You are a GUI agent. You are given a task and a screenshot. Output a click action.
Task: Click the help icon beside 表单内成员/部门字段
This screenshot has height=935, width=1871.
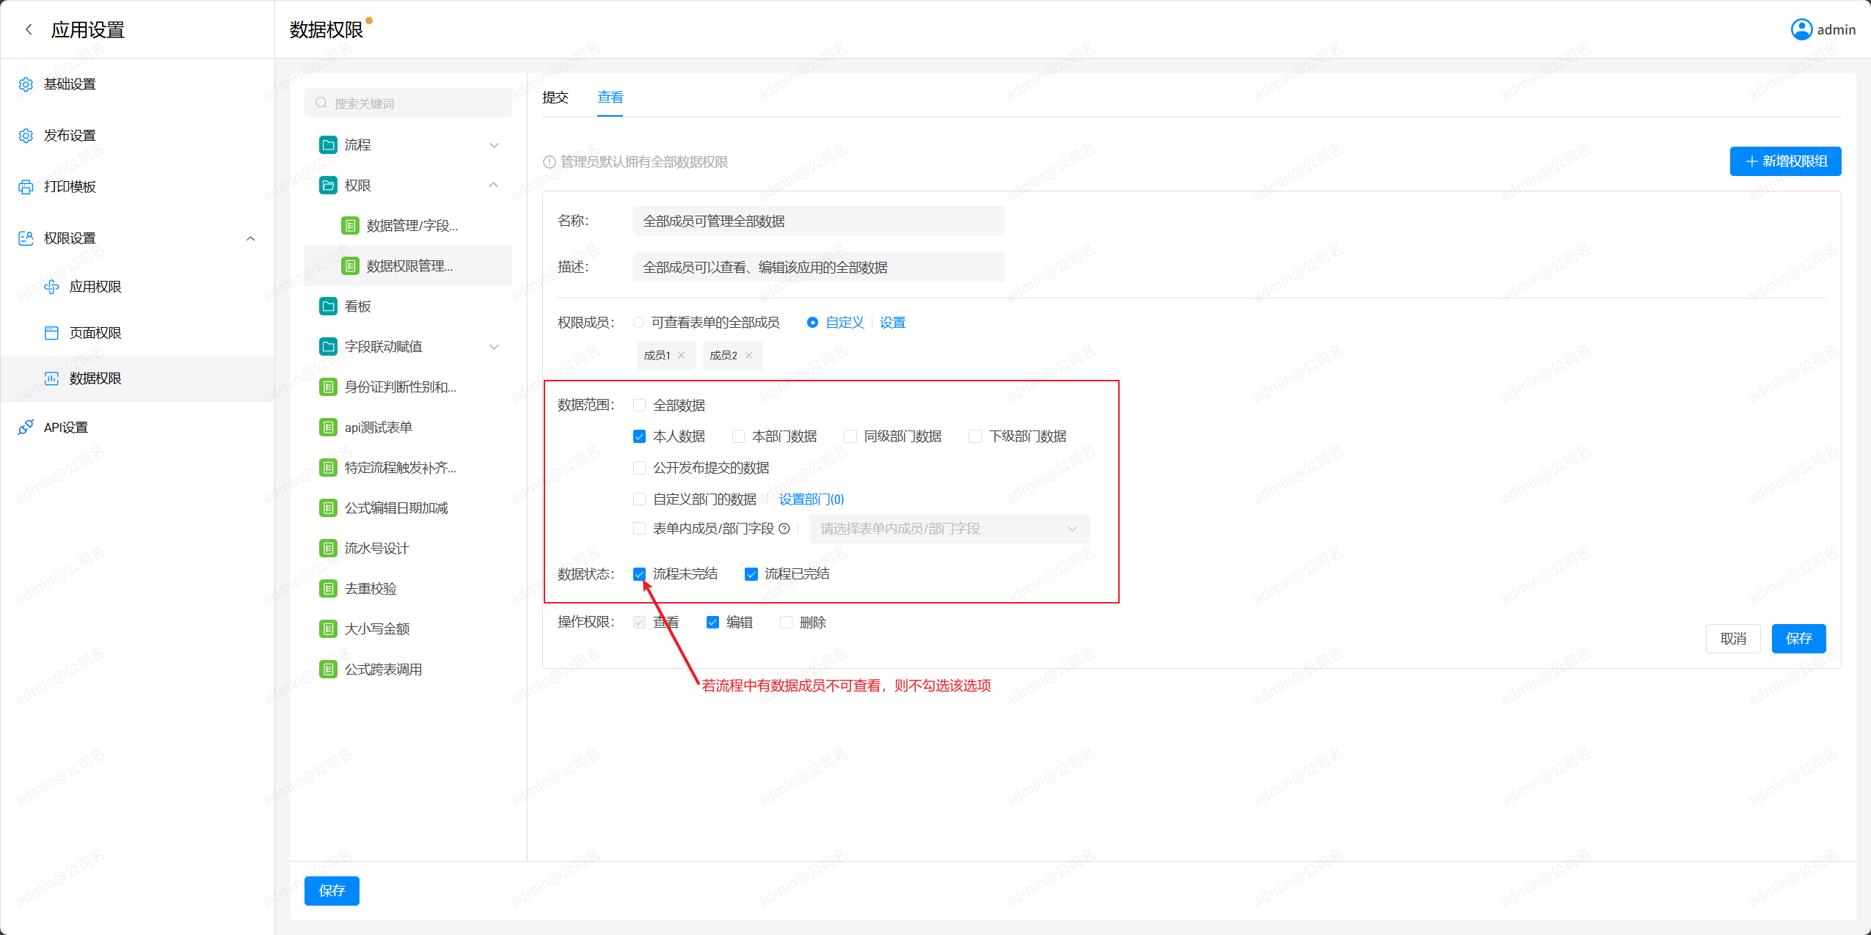point(784,529)
